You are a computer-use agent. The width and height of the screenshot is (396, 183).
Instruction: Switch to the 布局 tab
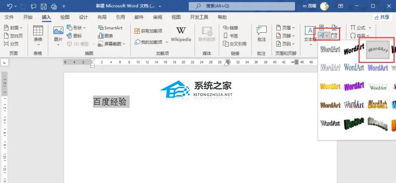(x=102, y=17)
